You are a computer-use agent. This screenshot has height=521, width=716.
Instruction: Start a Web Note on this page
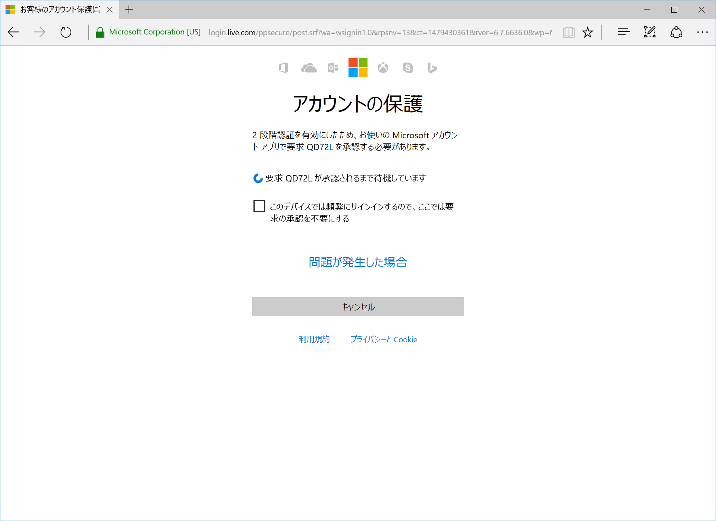pos(649,32)
